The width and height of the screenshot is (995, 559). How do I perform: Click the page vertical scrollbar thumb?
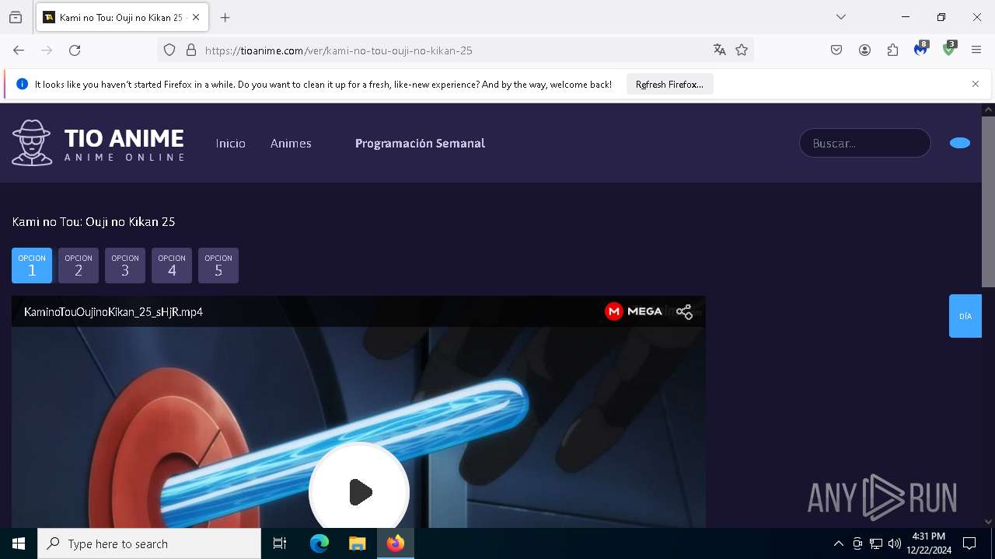pyautogui.click(x=988, y=202)
